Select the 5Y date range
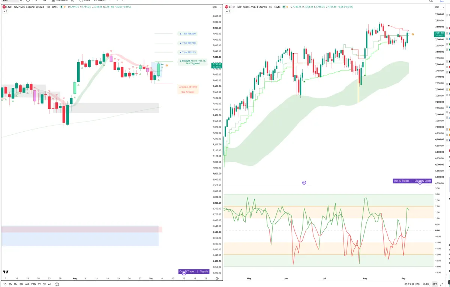 coord(45,284)
